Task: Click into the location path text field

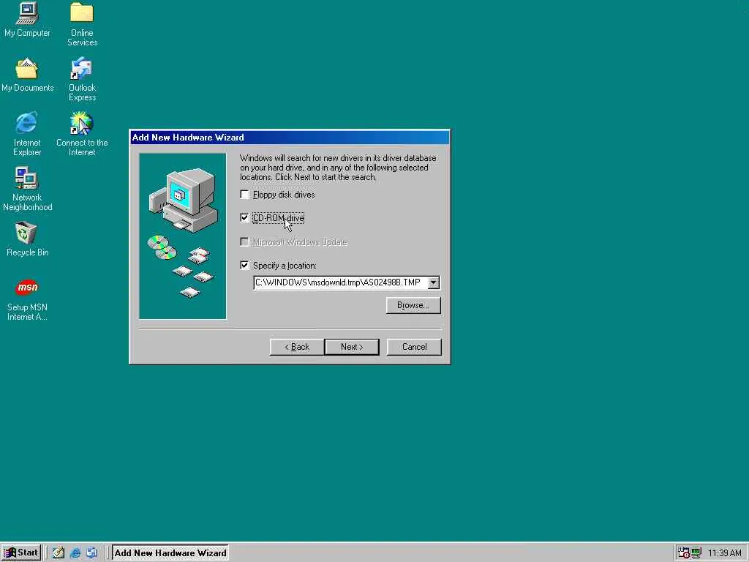Action: click(341, 282)
